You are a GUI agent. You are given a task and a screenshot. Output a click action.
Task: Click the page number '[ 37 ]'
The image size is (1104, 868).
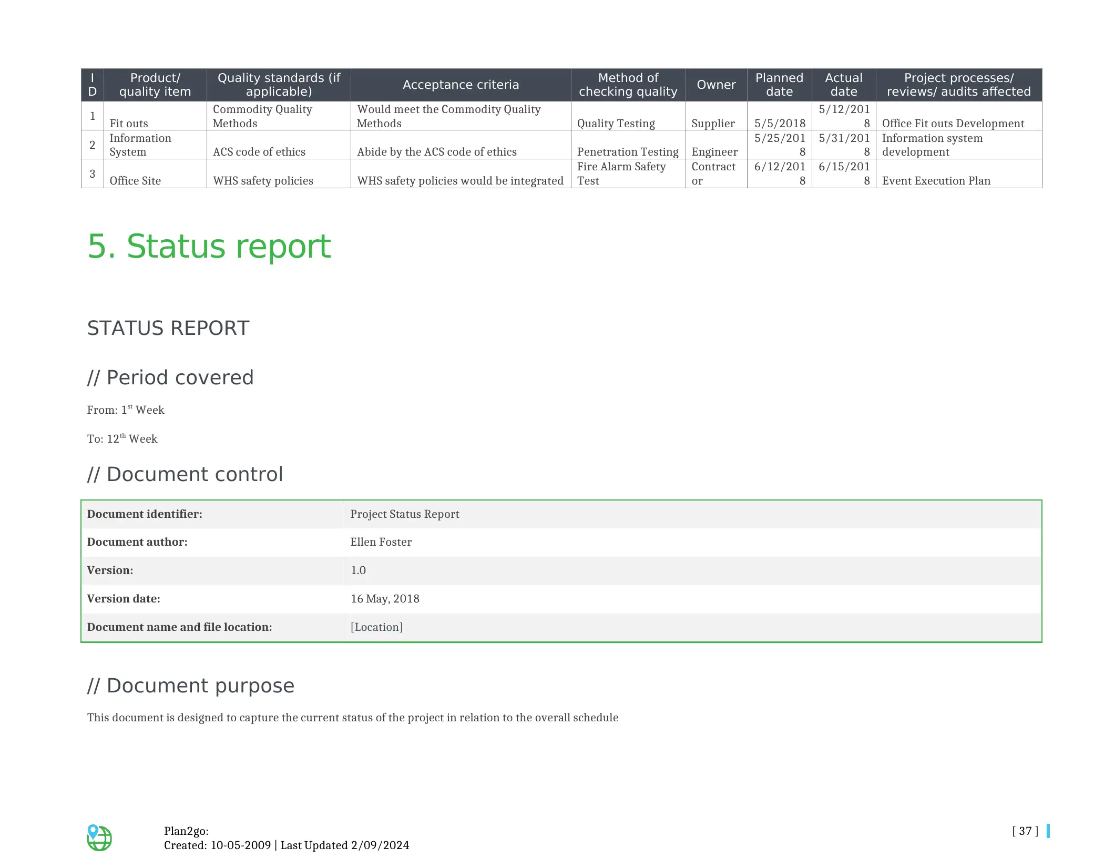point(1025,831)
